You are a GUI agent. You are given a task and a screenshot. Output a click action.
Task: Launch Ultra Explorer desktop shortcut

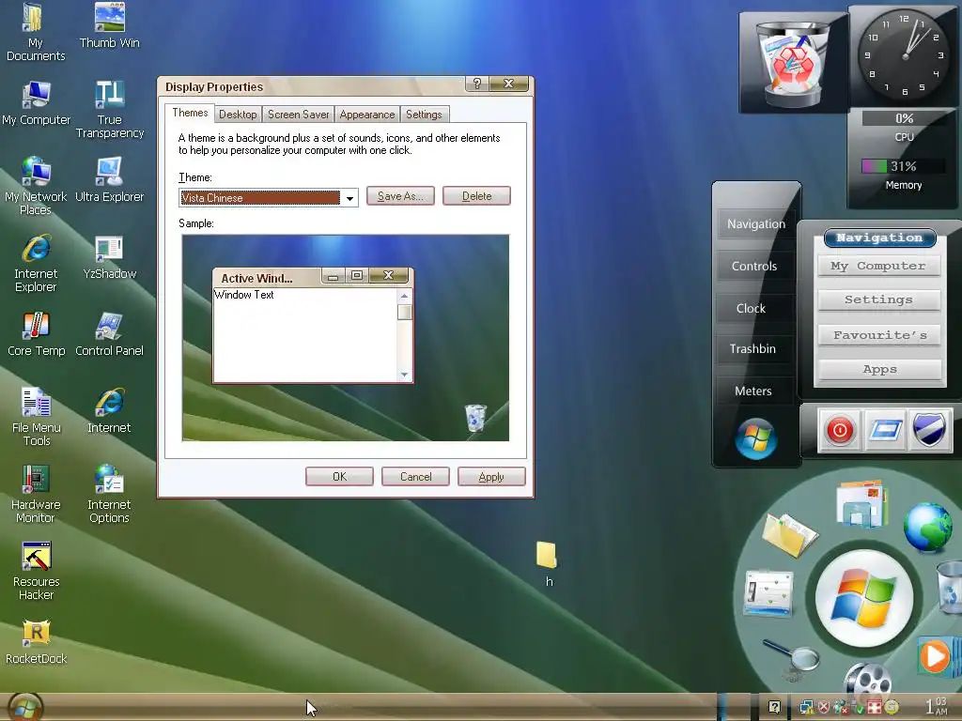pyautogui.click(x=109, y=179)
